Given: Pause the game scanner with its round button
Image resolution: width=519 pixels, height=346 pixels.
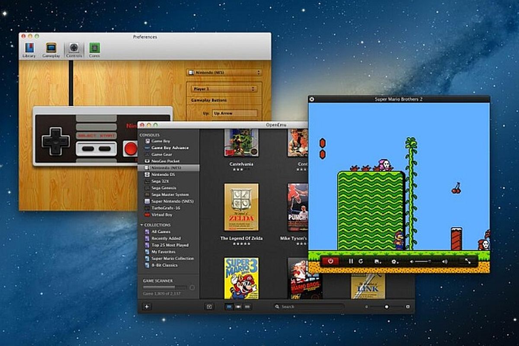Looking at the screenshot, I should click(x=192, y=287).
